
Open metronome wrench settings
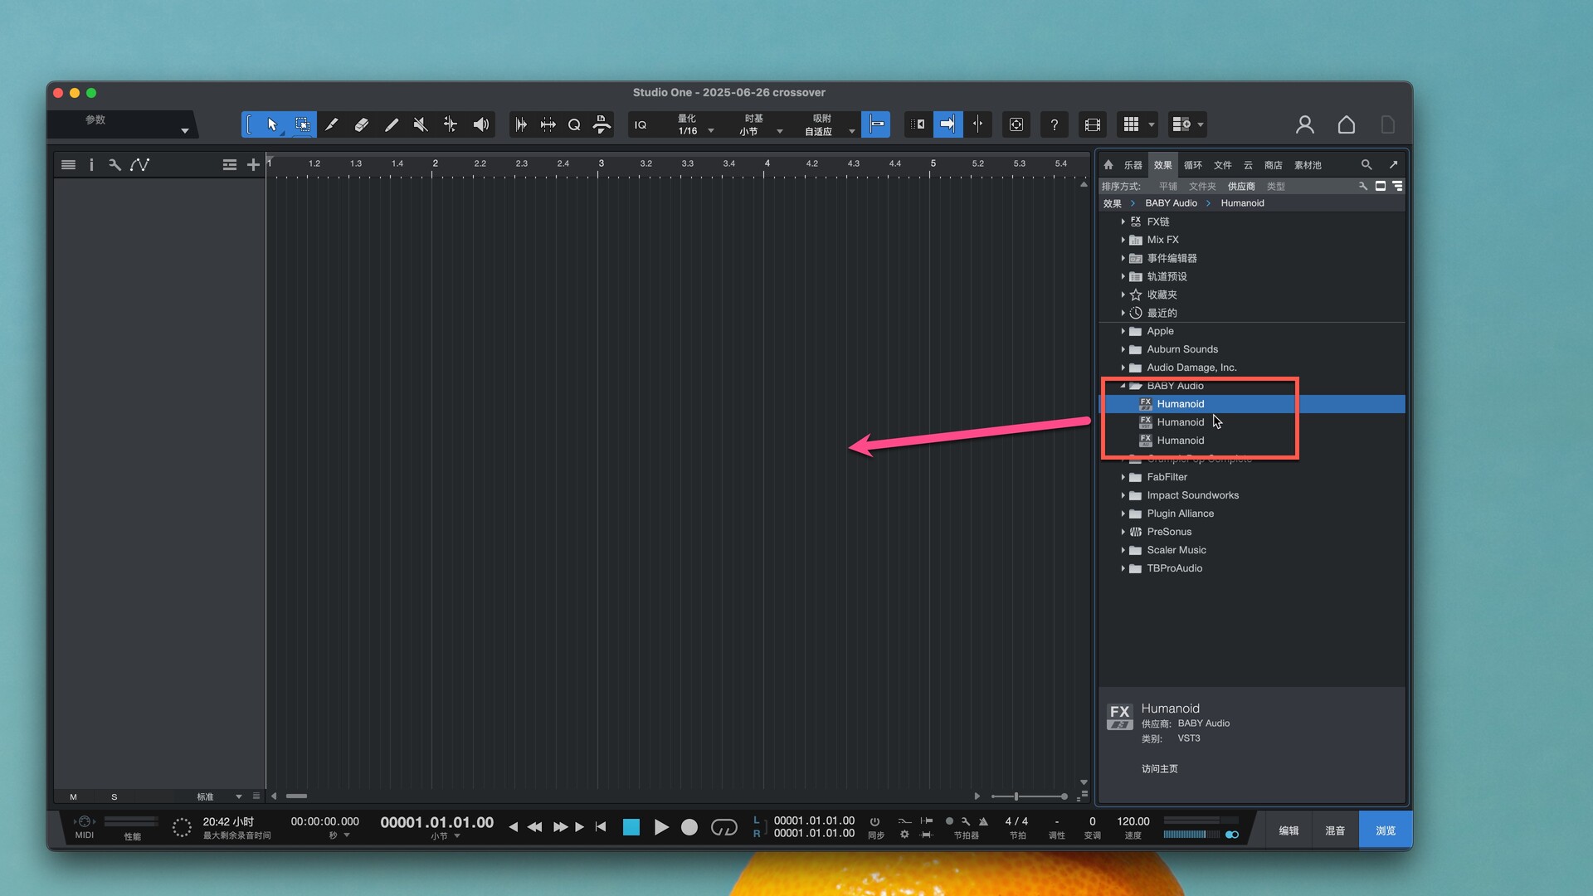pyautogui.click(x=966, y=821)
